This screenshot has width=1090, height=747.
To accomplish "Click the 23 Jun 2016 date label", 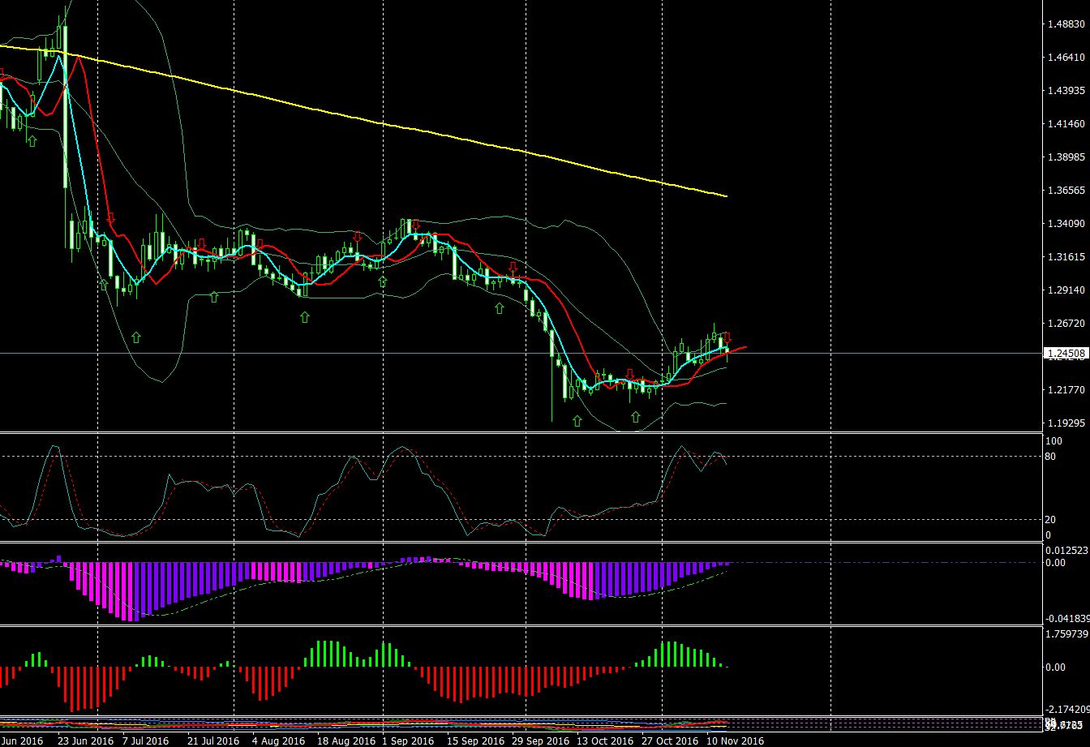I will [86, 741].
